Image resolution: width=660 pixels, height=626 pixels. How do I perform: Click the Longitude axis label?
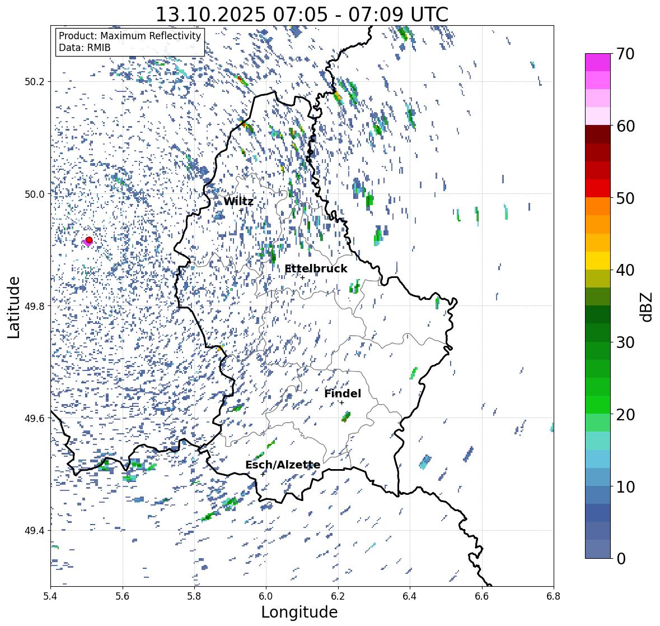coord(299,612)
